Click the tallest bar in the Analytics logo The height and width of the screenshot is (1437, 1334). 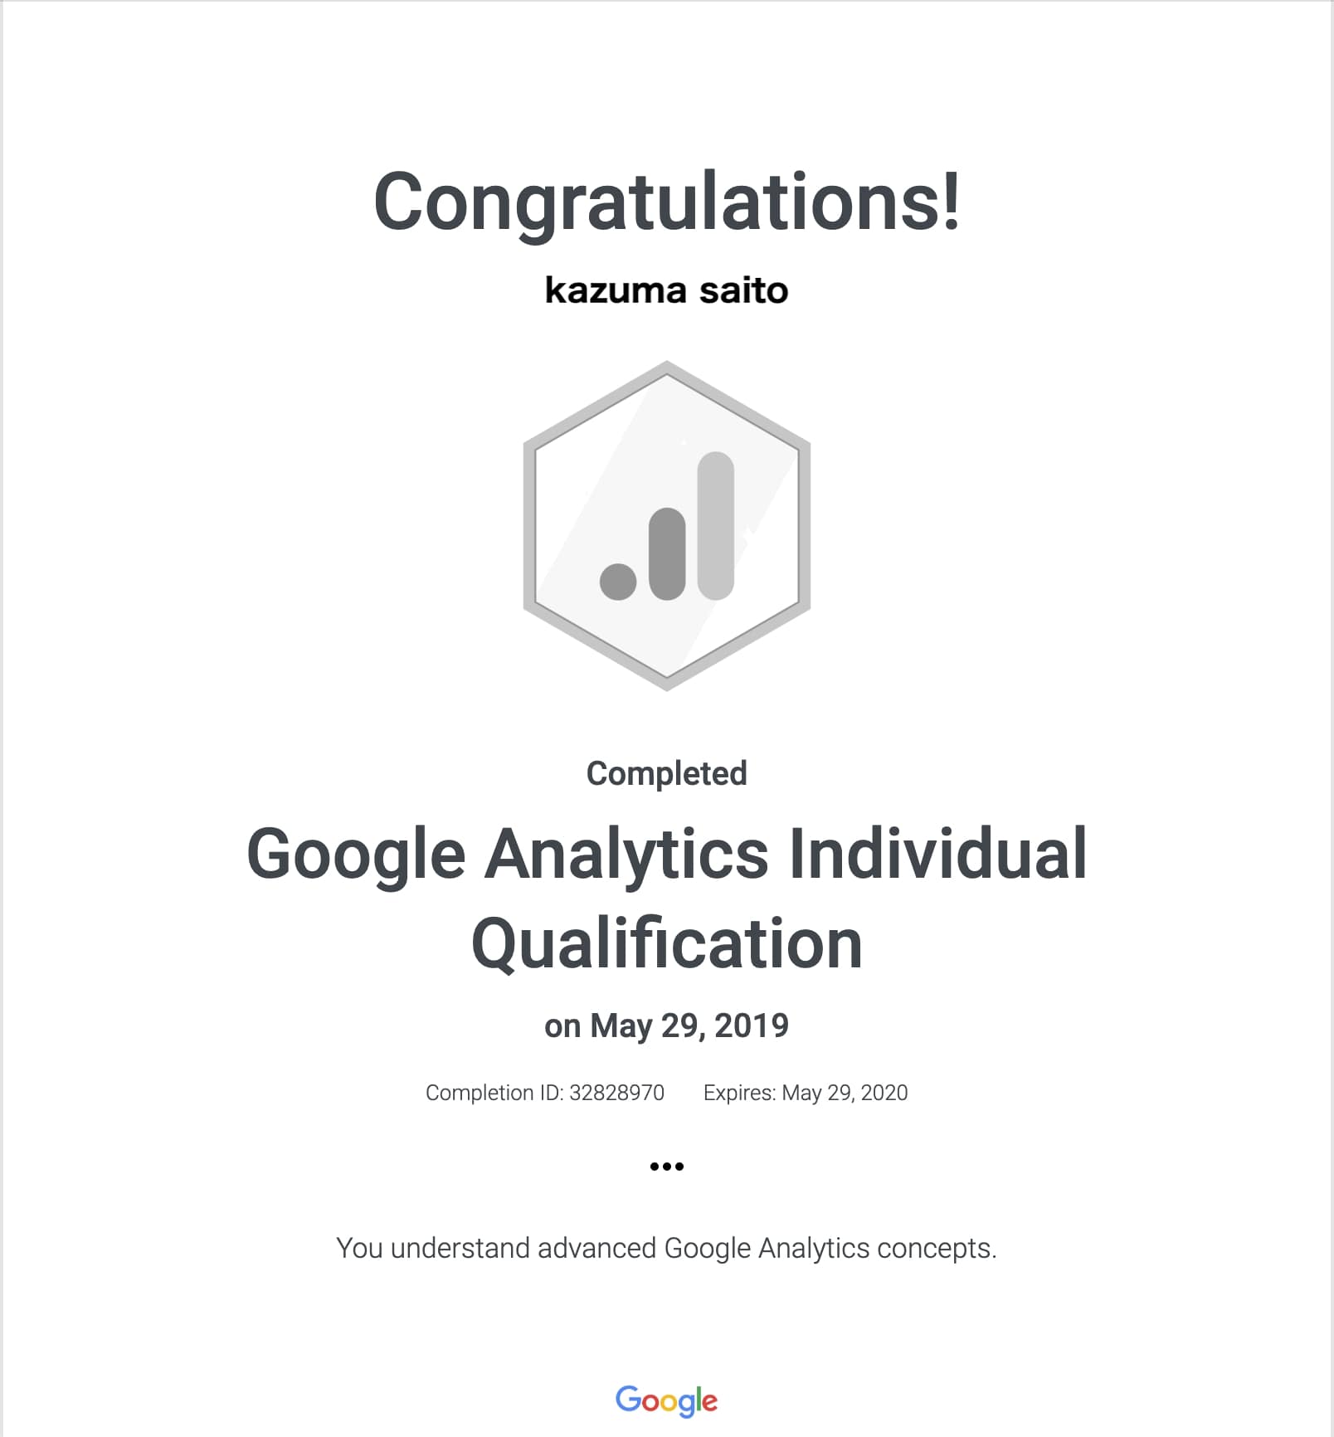(x=716, y=524)
